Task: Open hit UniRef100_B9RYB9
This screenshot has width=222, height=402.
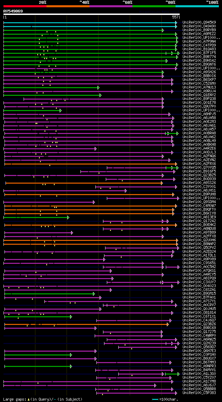Action: point(199,30)
